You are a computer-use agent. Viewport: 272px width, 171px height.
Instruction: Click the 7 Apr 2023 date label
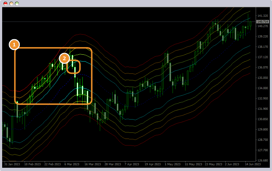(x=132, y=164)
